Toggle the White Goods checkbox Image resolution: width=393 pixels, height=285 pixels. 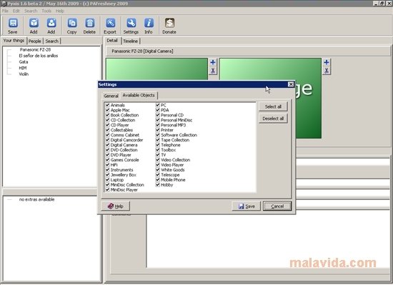coord(158,170)
